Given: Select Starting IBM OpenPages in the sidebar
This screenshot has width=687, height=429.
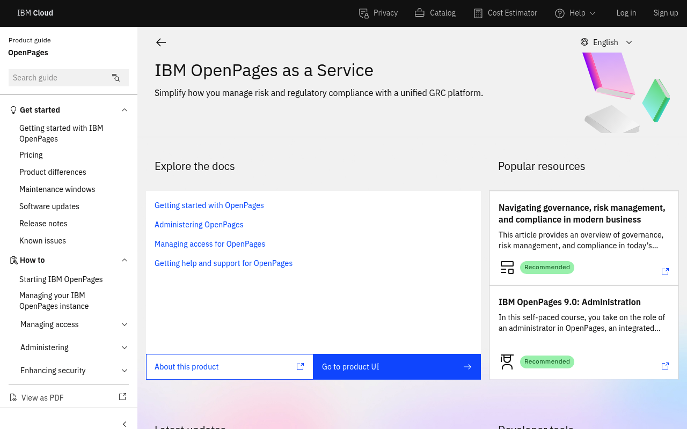Looking at the screenshot, I should click(x=61, y=279).
